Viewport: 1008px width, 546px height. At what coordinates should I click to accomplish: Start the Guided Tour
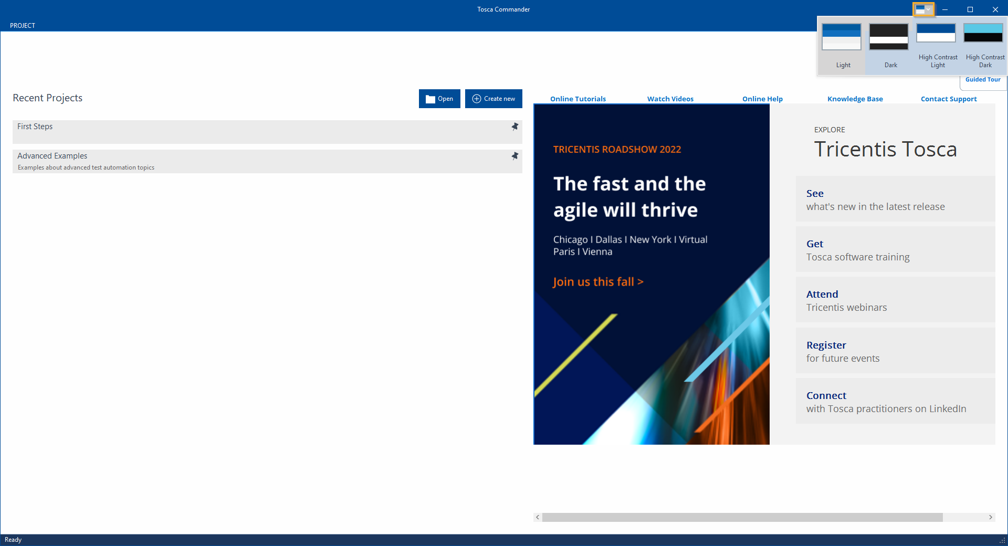(x=982, y=80)
